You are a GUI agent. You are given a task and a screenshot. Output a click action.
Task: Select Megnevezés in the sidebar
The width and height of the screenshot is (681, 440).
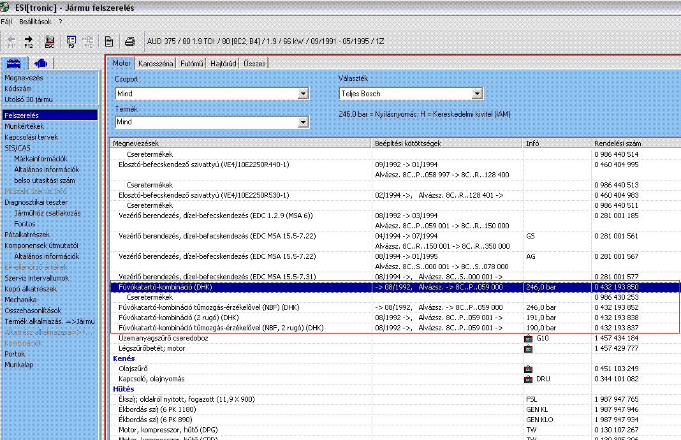(24, 78)
